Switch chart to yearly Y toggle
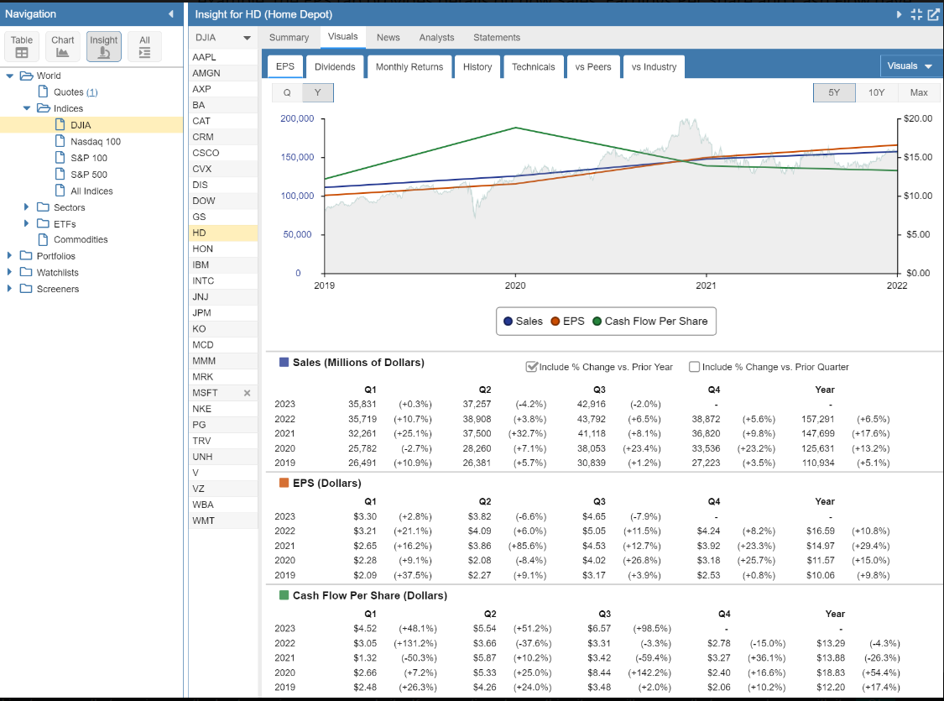The image size is (944, 701). [318, 92]
